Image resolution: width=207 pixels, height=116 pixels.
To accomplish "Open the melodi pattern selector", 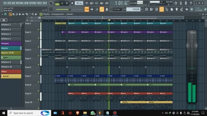I will click(133, 9).
